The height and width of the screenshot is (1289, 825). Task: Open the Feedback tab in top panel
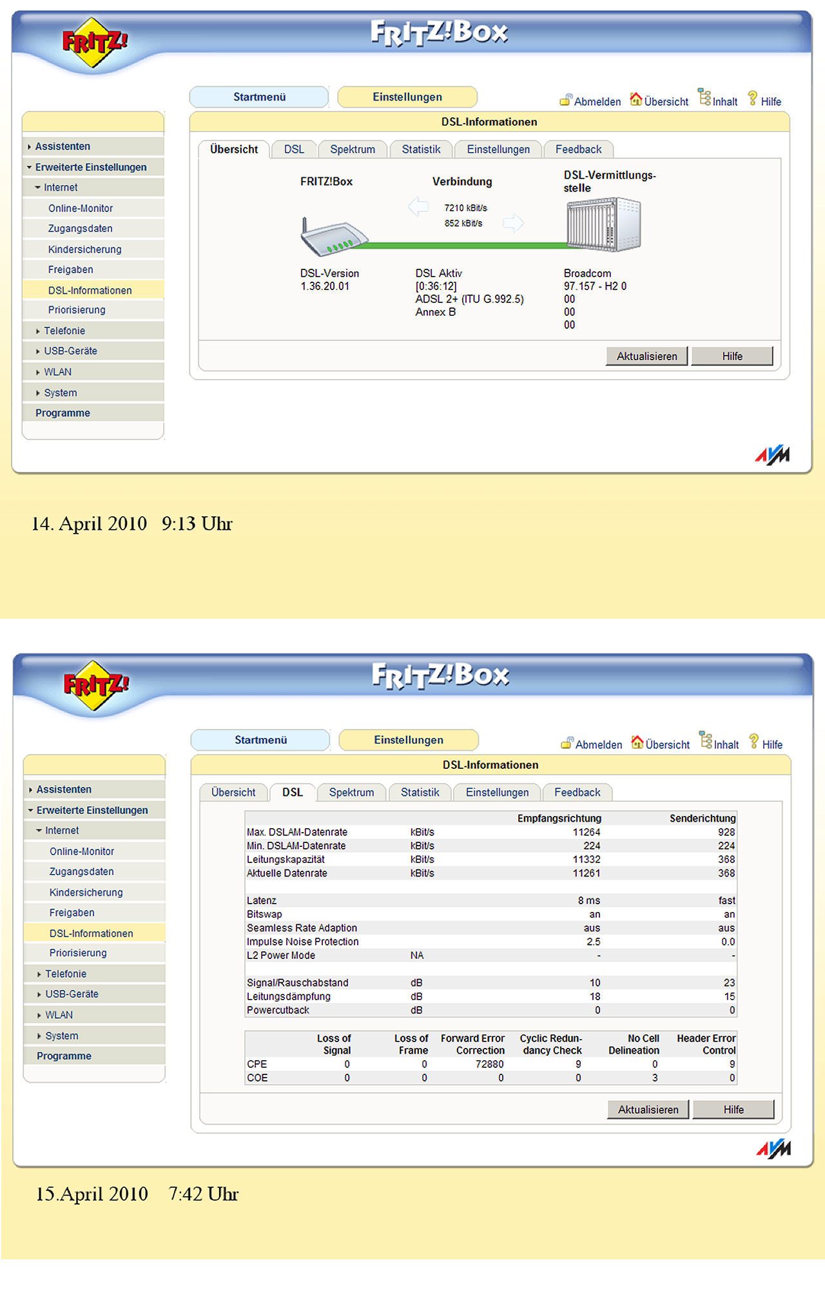578,150
